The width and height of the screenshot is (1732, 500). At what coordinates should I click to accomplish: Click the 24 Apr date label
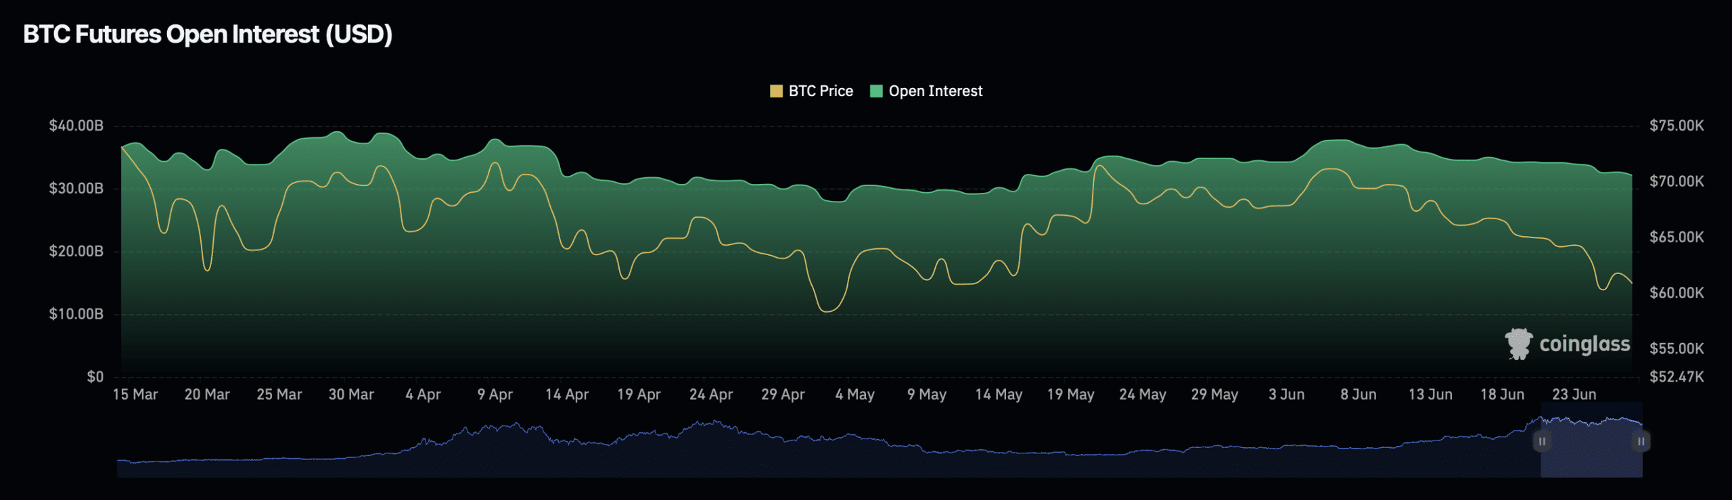click(711, 394)
